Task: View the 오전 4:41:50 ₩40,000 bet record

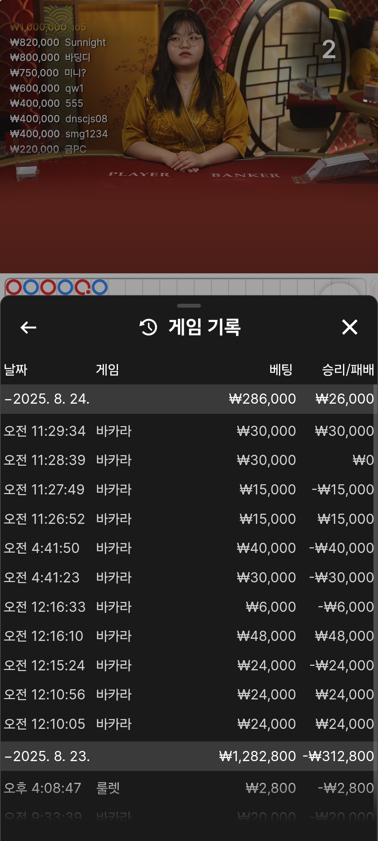Action: 189,548
